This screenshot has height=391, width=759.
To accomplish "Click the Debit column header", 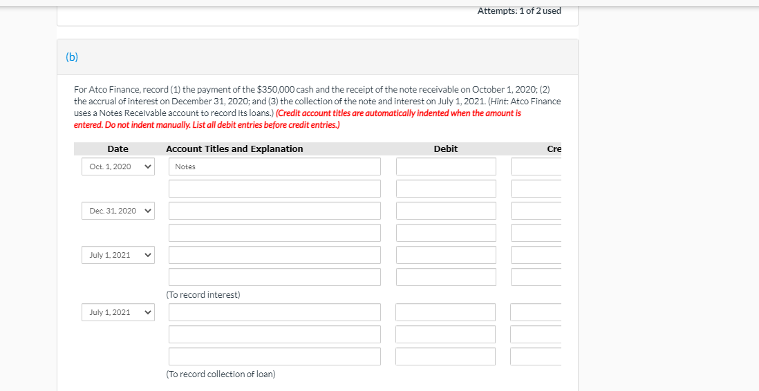I will (x=445, y=149).
